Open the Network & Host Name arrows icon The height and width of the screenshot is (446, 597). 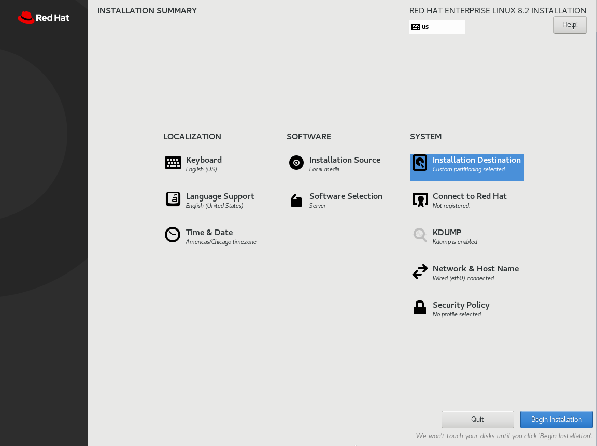(420, 272)
